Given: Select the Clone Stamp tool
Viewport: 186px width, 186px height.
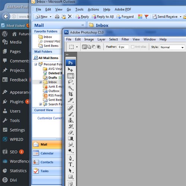Looking at the screenshot, I should 70,120.
